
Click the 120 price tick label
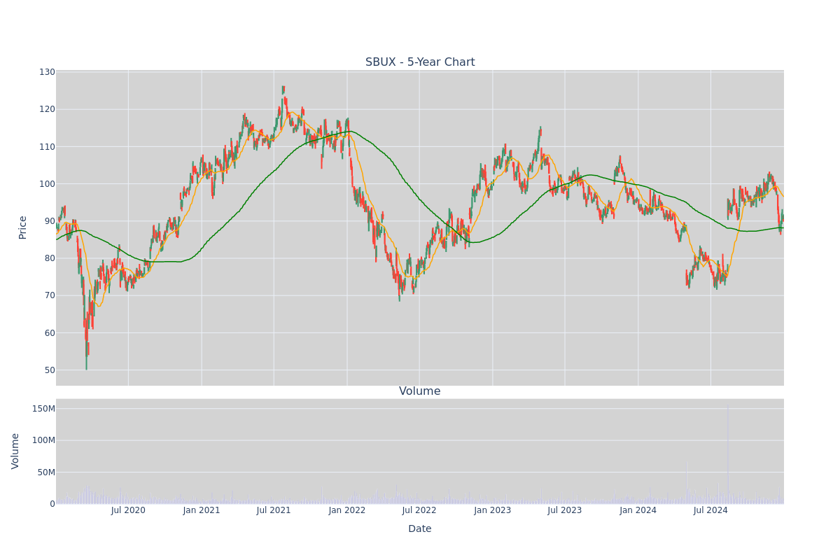tap(47, 109)
